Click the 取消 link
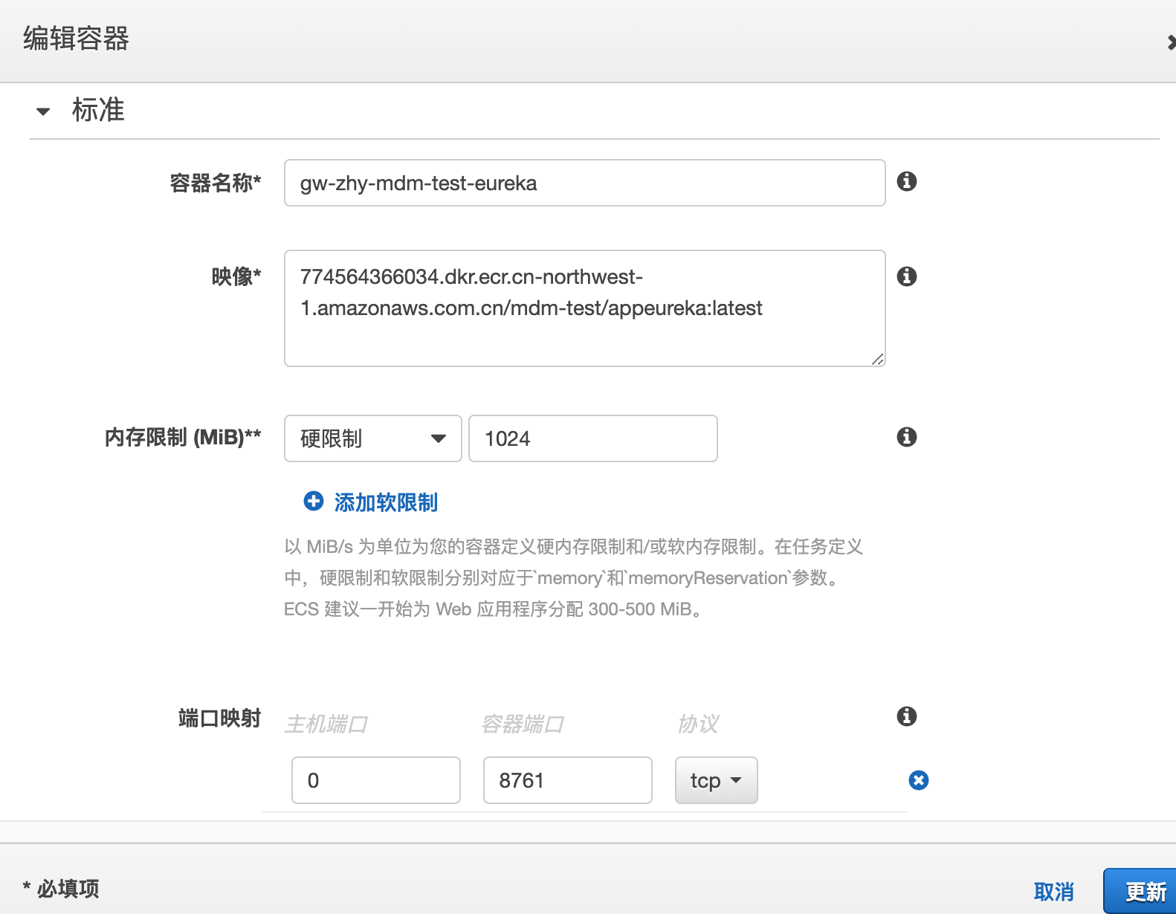Viewport: 1176px width, 914px height. click(x=1053, y=891)
